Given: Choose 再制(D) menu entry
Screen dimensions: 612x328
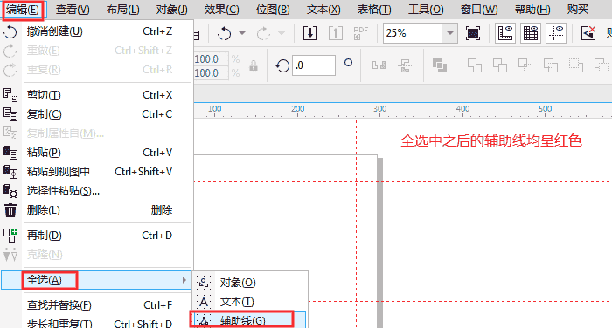Looking at the screenshot, I should 97,236.
